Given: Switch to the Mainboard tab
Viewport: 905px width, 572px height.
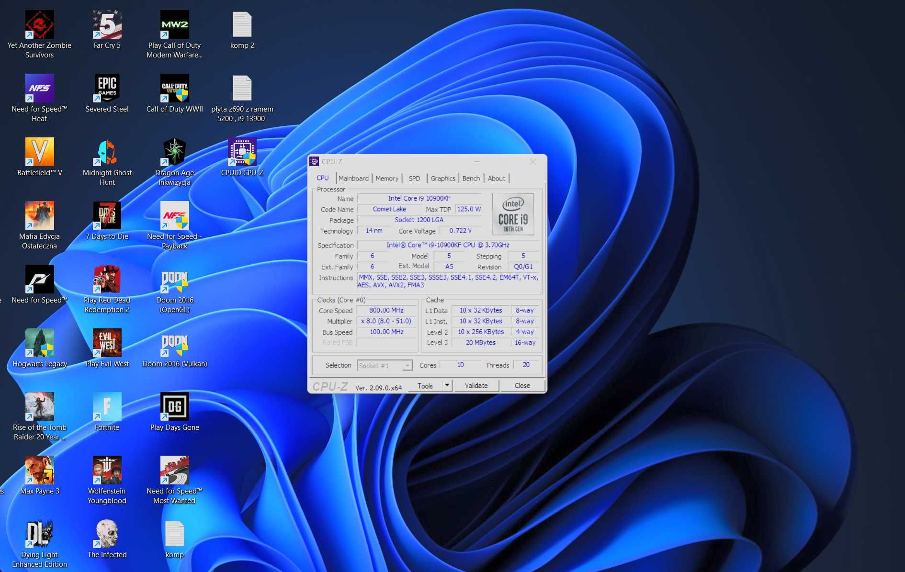Looking at the screenshot, I should coord(353,178).
